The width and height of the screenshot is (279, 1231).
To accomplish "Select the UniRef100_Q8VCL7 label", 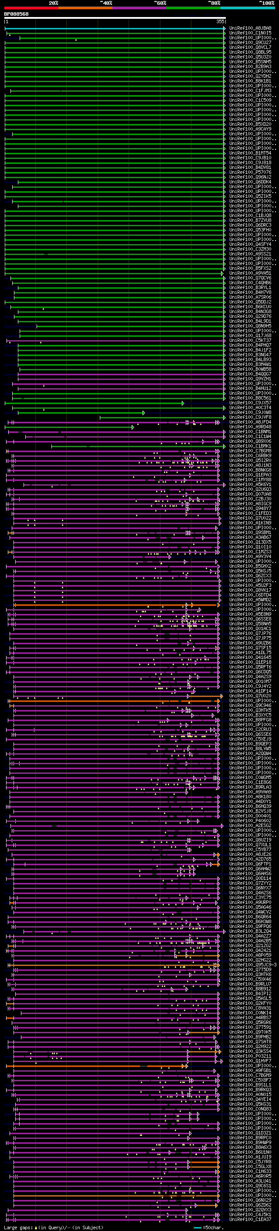I will (250, 47).
